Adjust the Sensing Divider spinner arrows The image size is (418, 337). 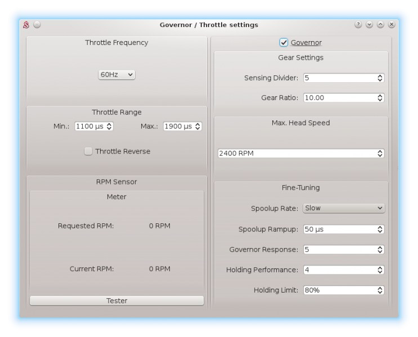380,78
